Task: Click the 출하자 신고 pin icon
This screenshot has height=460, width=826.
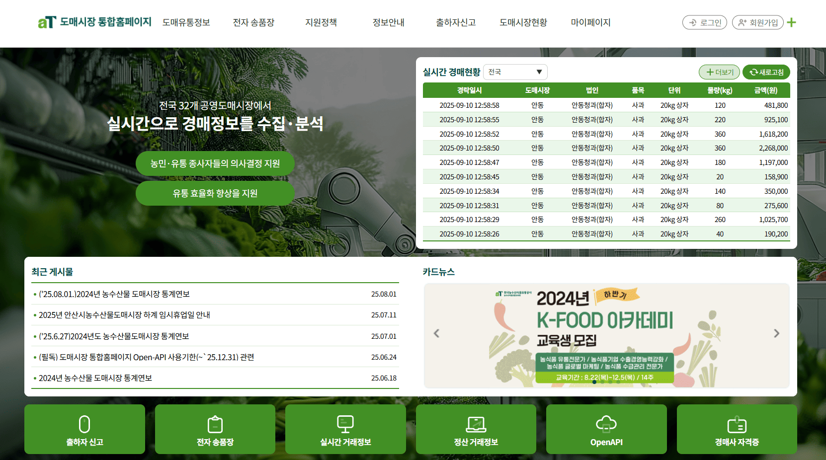Action: [x=84, y=424]
